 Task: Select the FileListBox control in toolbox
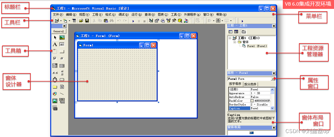click(x=62, y=87)
